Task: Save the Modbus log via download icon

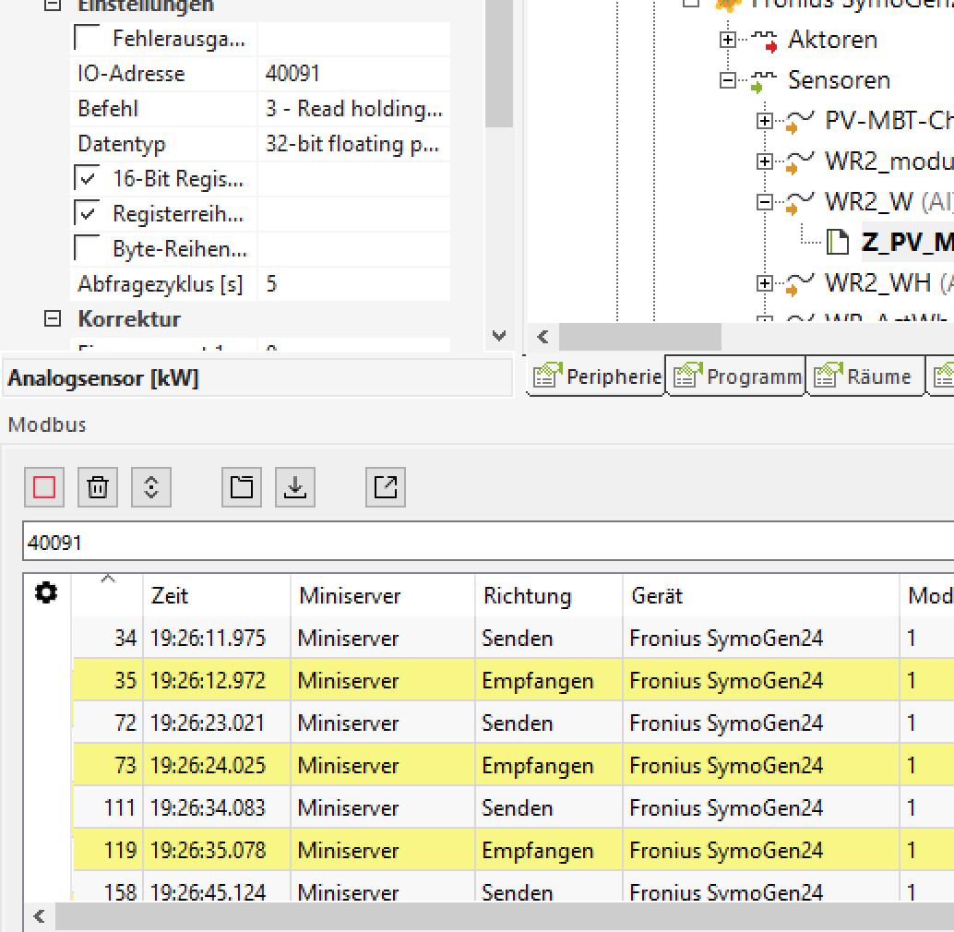Action: [x=295, y=487]
